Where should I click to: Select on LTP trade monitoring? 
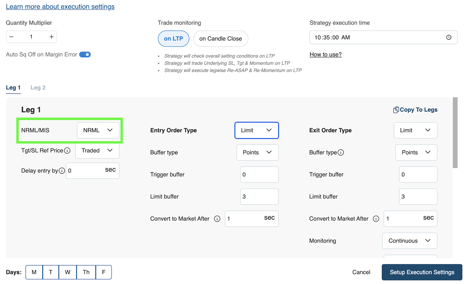(174, 38)
